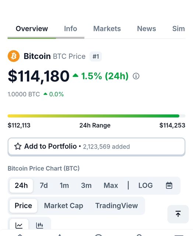Show the Market Cap chart
The height and width of the screenshot is (236, 193).
(64, 206)
